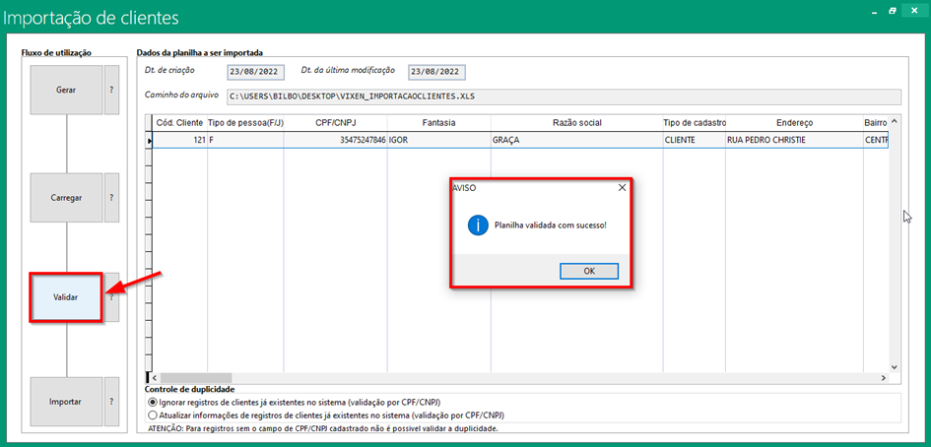931x447 pixels.
Task: Open help question mark beside Importar
Action: [x=112, y=402]
